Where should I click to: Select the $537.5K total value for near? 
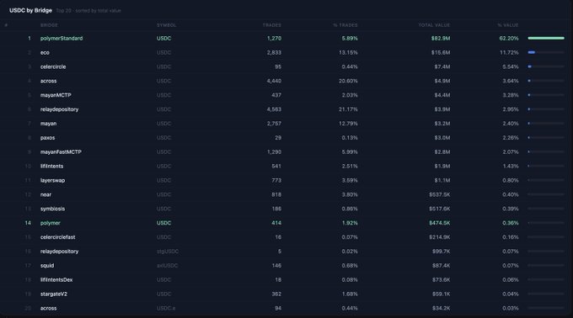click(440, 194)
